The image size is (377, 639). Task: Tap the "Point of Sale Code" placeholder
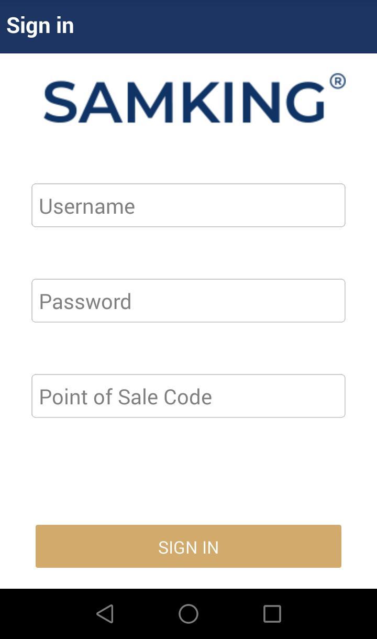[126, 397]
